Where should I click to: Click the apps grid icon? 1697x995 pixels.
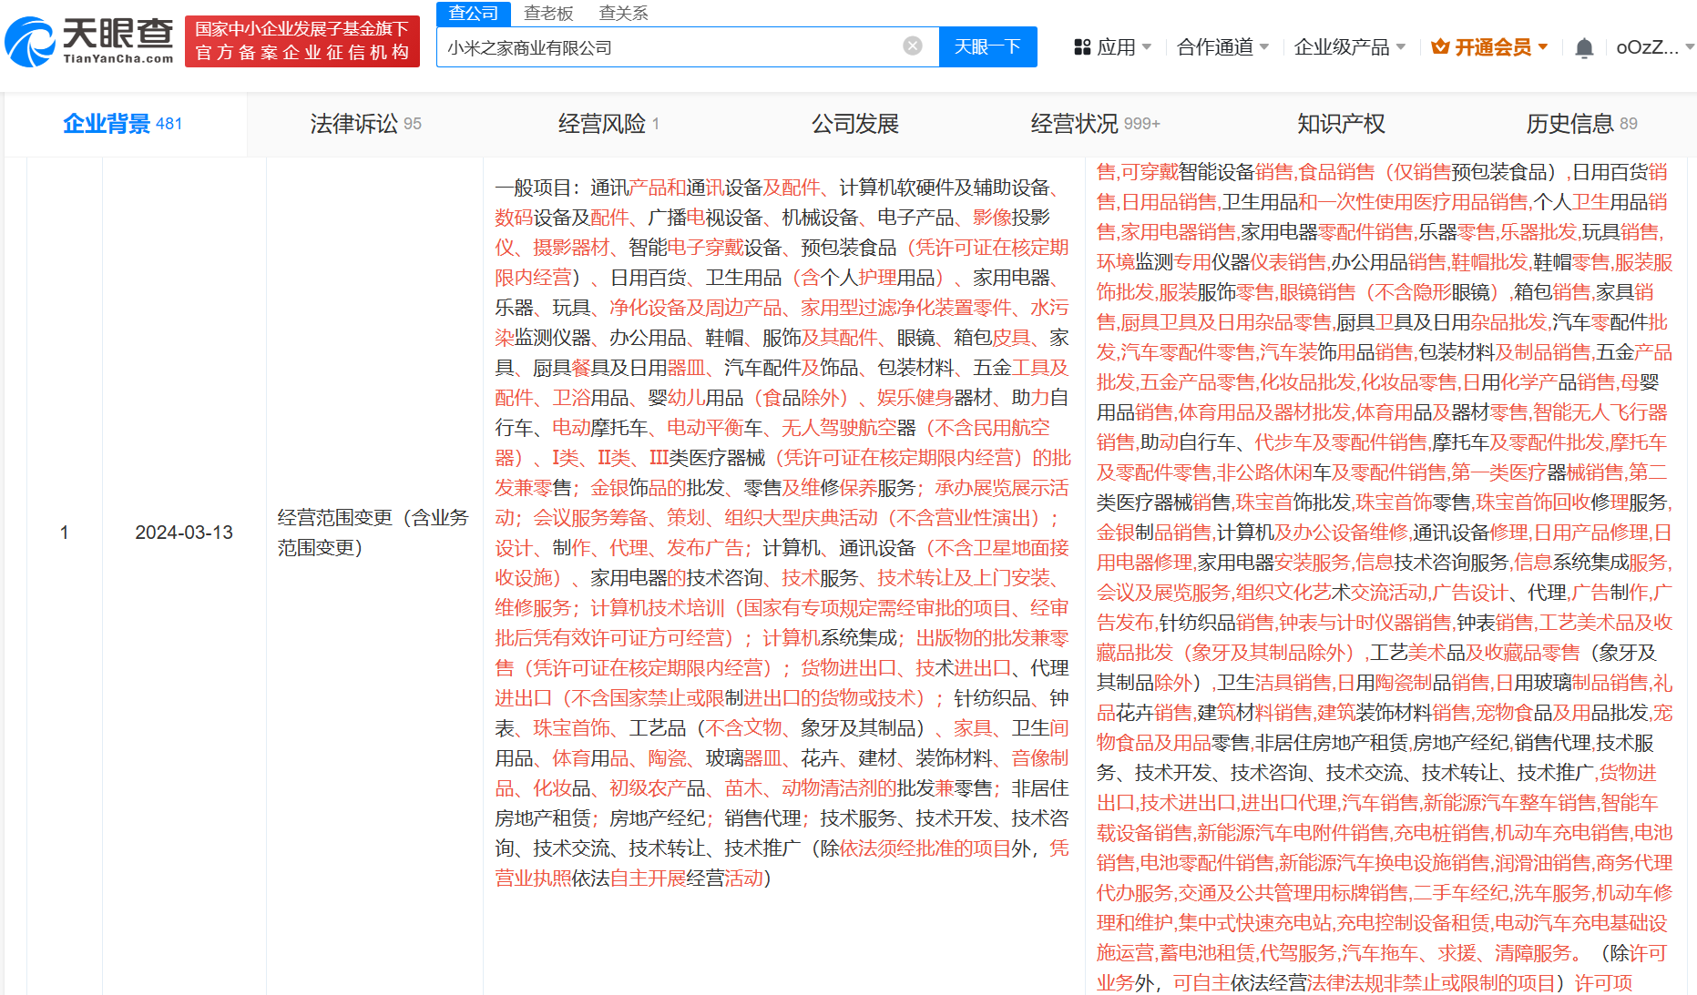[1082, 47]
